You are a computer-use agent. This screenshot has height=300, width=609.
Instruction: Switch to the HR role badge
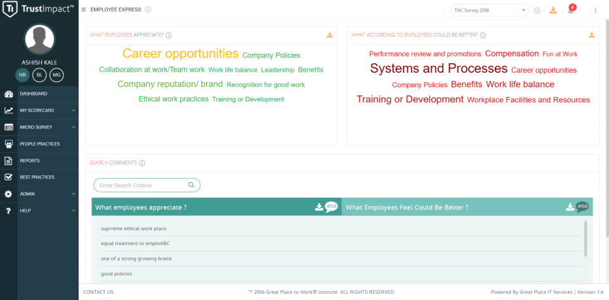(22, 75)
